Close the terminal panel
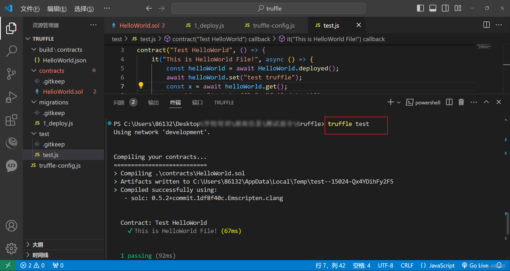 (499, 102)
